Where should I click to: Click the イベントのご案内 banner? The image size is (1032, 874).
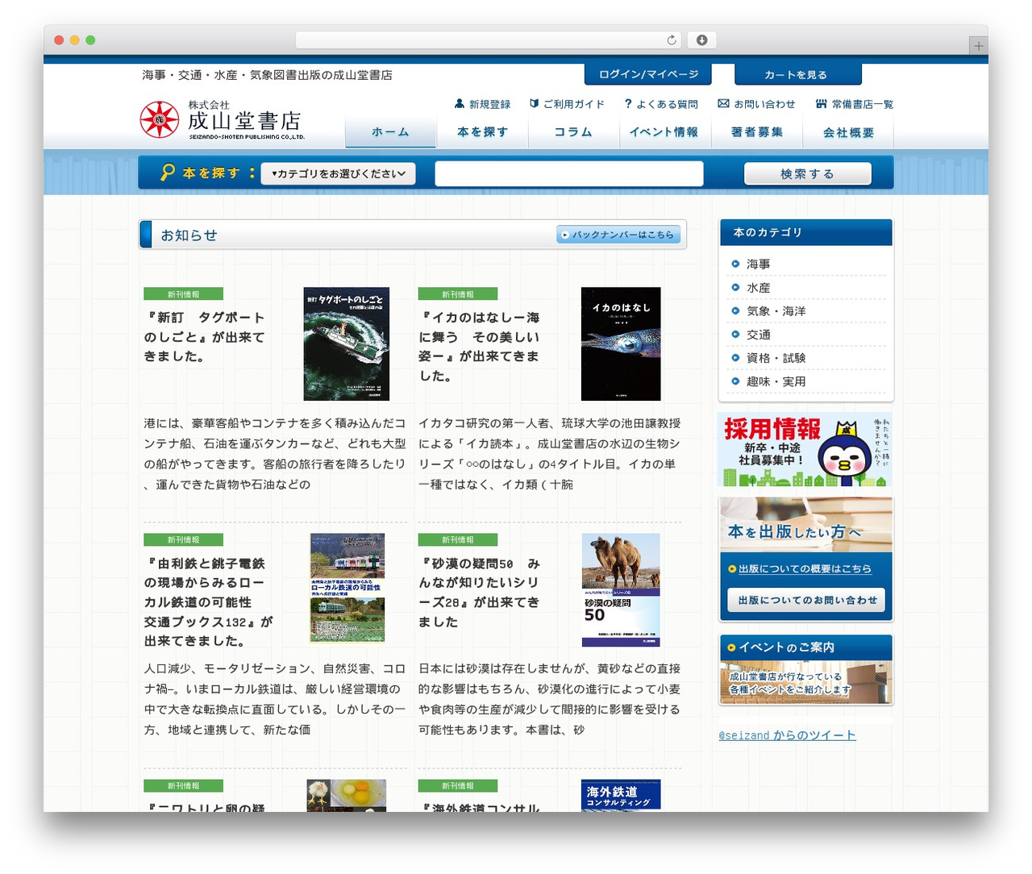(x=806, y=670)
